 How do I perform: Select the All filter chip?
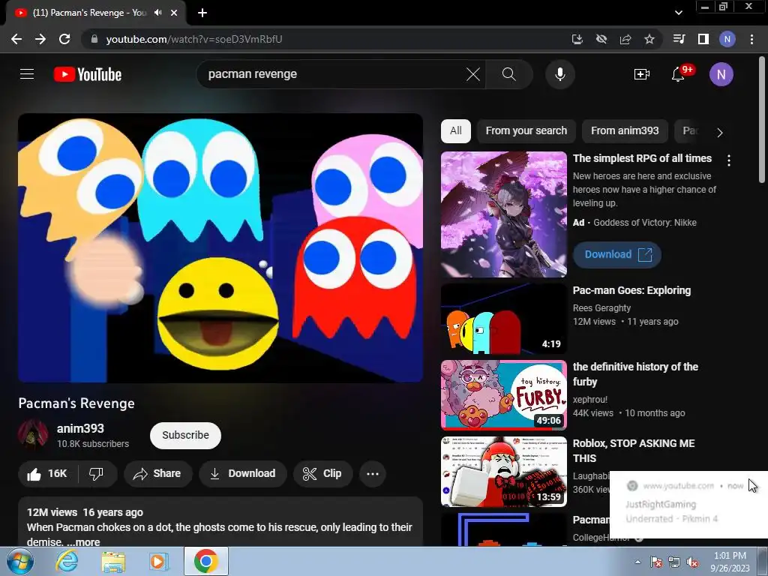pyautogui.click(x=456, y=131)
